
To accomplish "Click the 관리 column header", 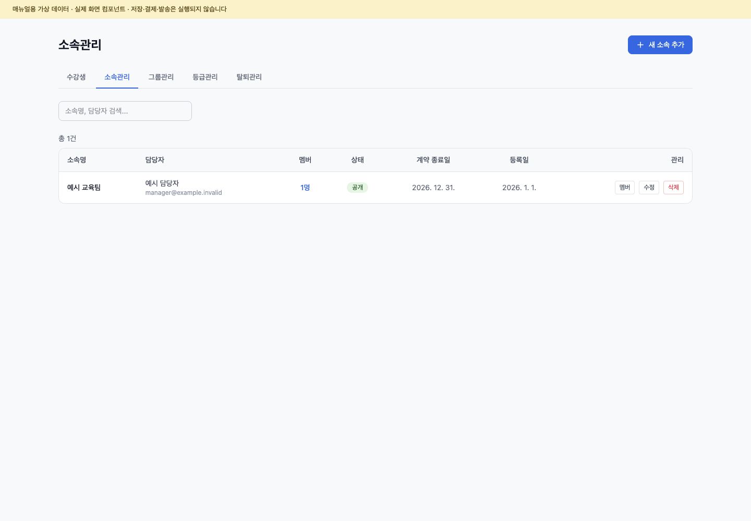I will (677, 160).
